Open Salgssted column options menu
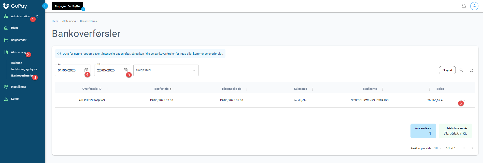 click(x=312, y=89)
